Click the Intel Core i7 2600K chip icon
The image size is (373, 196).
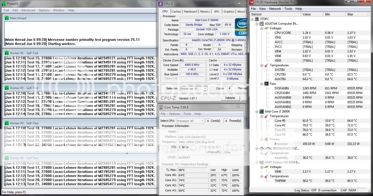point(262,111)
